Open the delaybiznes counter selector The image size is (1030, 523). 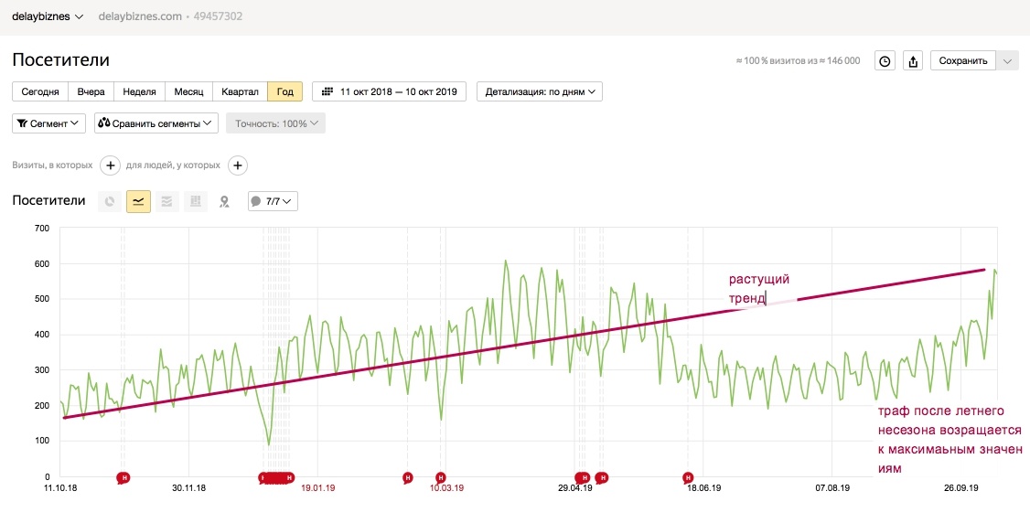(x=48, y=16)
